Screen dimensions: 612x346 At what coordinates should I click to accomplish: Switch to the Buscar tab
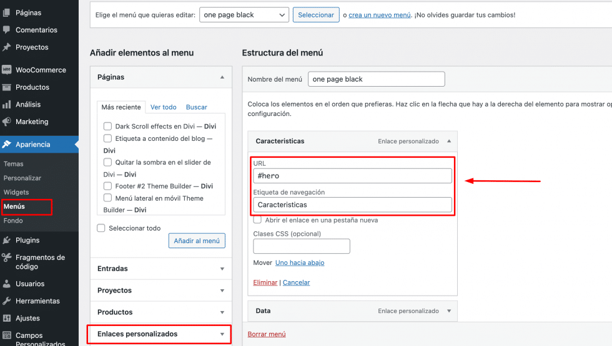tap(197, 107)
